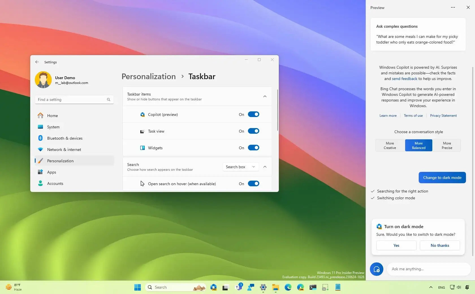Open Bluetooth & devices settings
The image size is (475, 294).
click(x=65, y=138)
